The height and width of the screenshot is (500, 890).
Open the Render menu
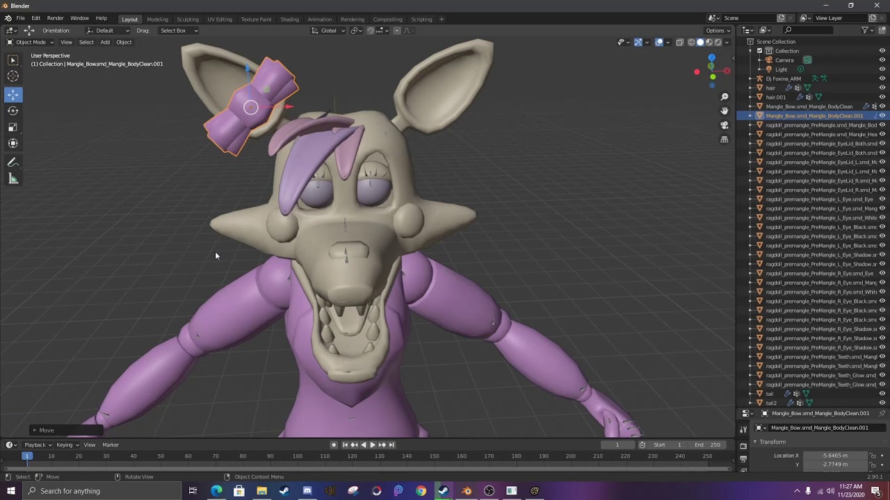click(x=56, y=18)
